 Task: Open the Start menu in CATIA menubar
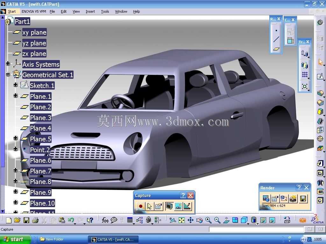[x=12, y=11]
